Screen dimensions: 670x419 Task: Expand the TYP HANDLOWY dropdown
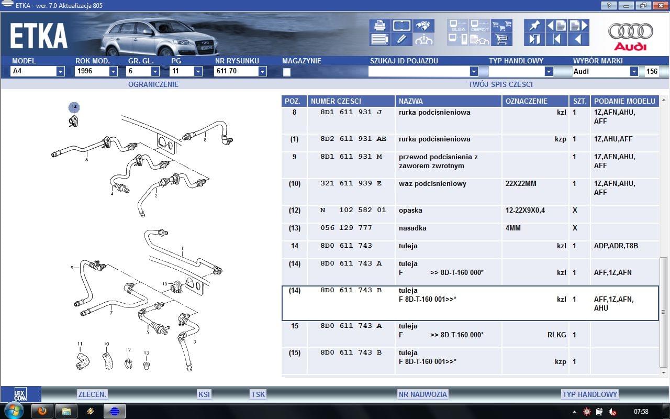click(549, 71)
